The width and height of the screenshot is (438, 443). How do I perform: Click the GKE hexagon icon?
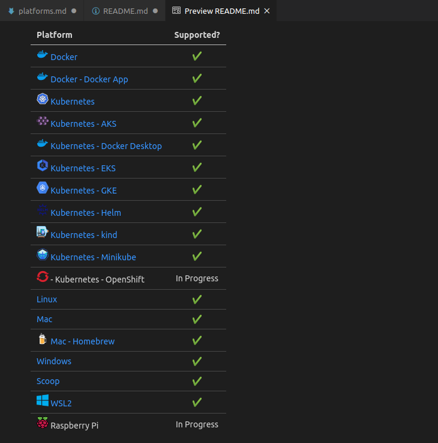(43, 188)
